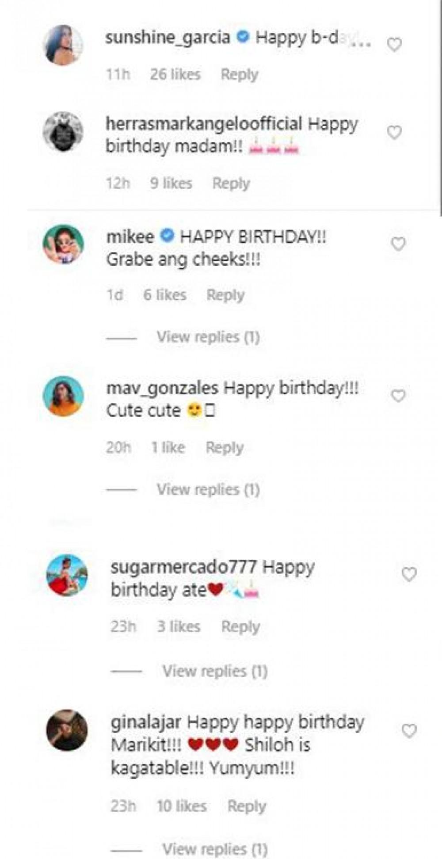Open sugarmercado777's profile avatar

[x=67, y=575]
